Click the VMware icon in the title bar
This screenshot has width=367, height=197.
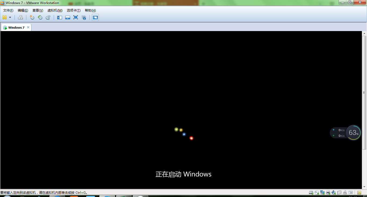[2, 3]
